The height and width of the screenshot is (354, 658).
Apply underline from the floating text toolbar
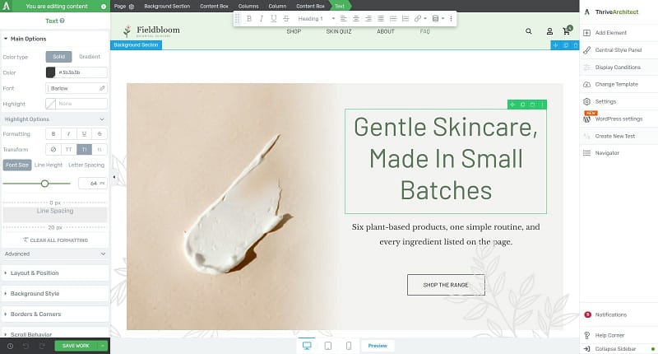(x=274, y=18)
